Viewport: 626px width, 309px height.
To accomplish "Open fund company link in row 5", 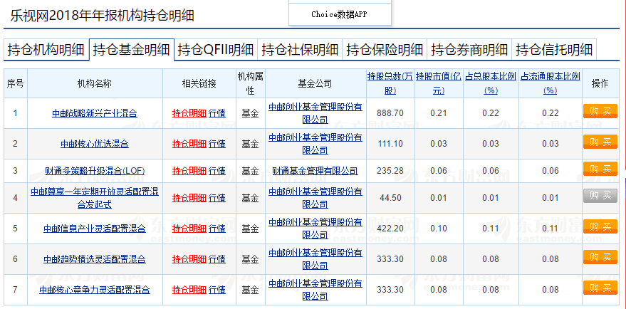I will pos(315,229).
